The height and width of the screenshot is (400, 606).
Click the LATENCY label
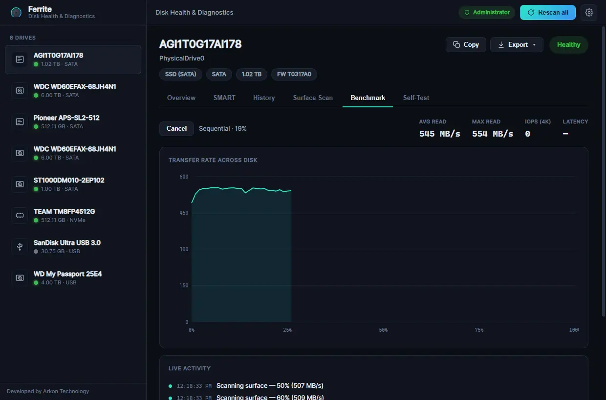(x=575, y=121)
